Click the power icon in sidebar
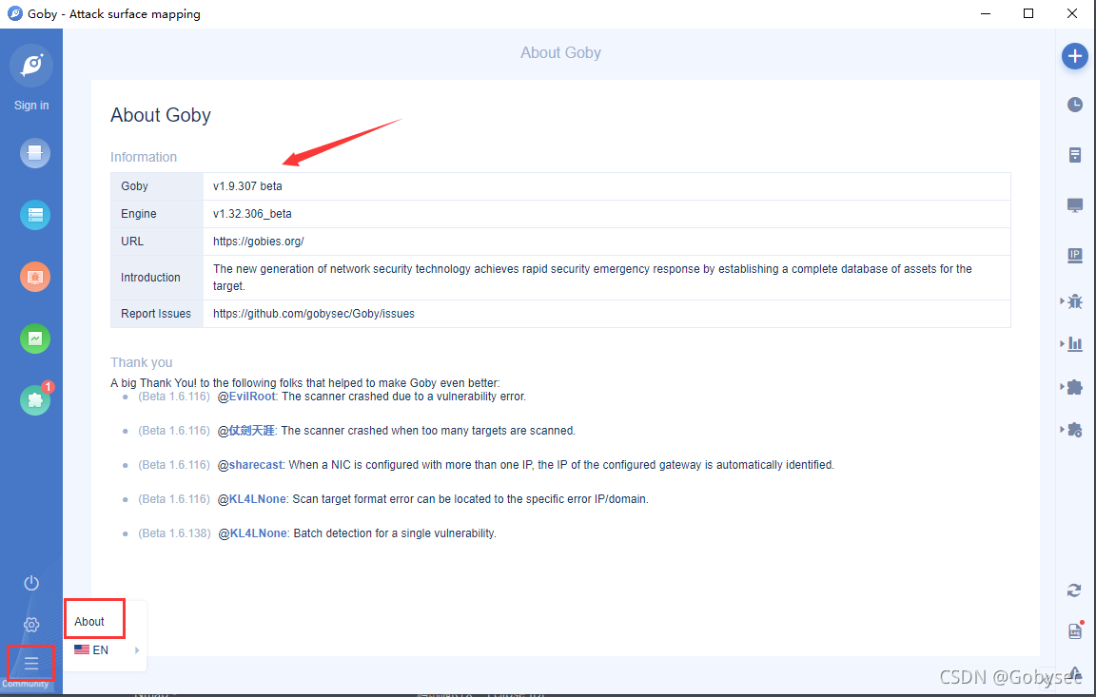This screenshot has height=697, width=1096. (x=31, y=583)
